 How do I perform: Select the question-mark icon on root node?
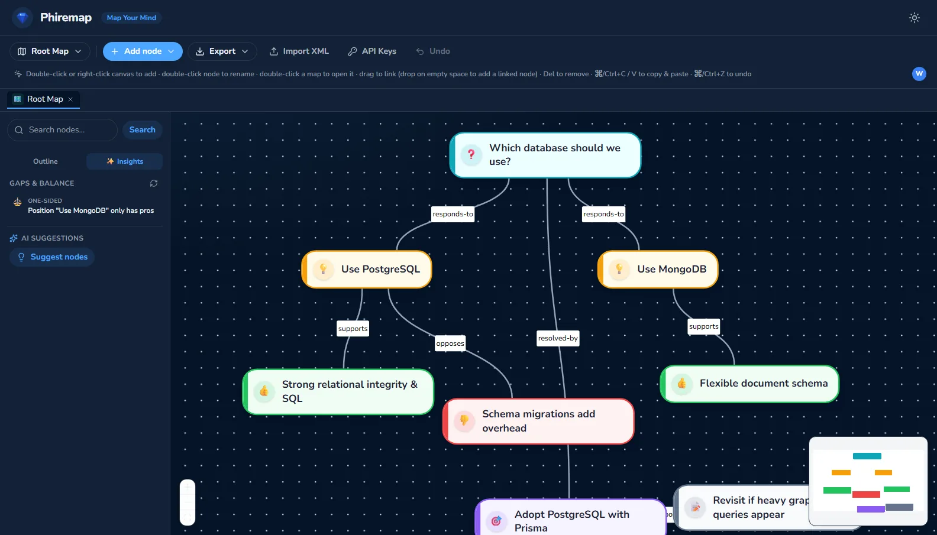471,155
